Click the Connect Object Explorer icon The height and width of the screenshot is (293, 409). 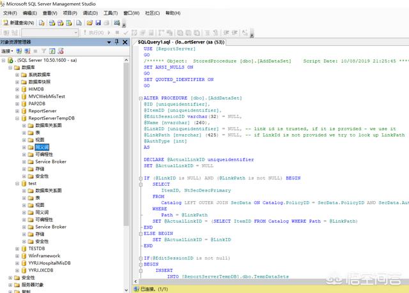(19, 51)
